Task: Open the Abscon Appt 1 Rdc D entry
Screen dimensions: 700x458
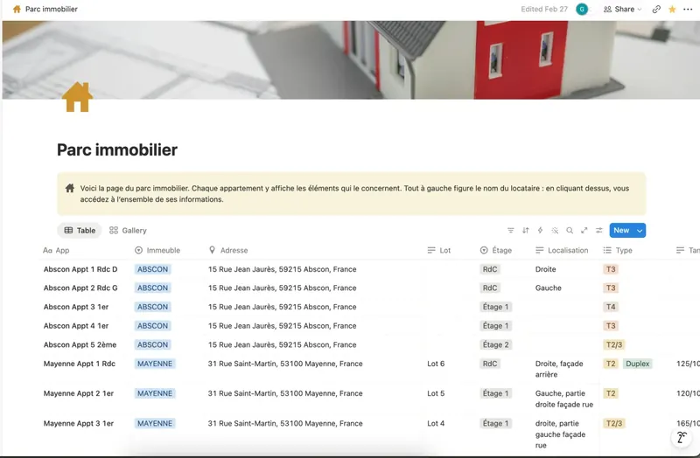Action: 80,269
